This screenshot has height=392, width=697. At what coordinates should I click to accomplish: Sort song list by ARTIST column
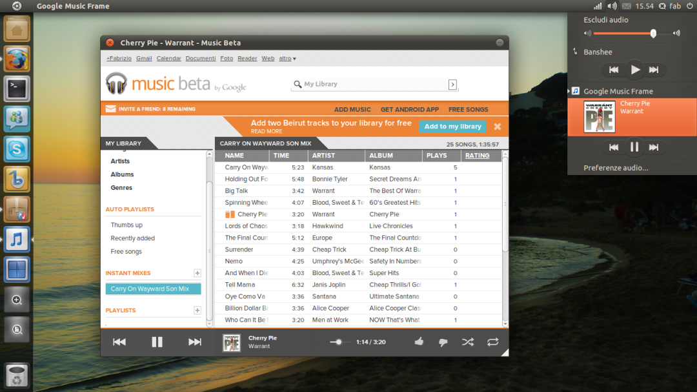pyautogui.click(x=323, y=156)
